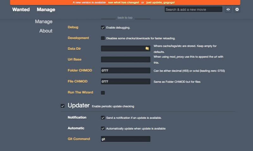Enable the Development checkbox
The width and height of the screenshot is (253, 151).
click(103, 38)
